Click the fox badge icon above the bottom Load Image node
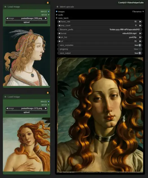The image size is (148, 178). tap(48, 93)
